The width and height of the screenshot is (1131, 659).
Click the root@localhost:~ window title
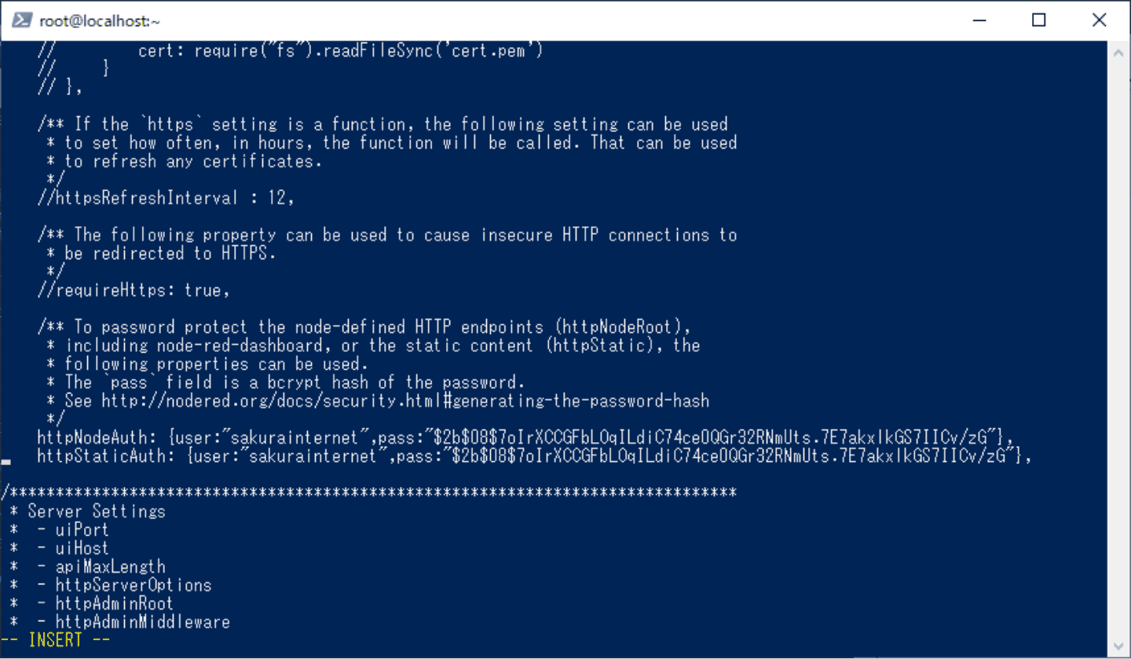[100, 22]
